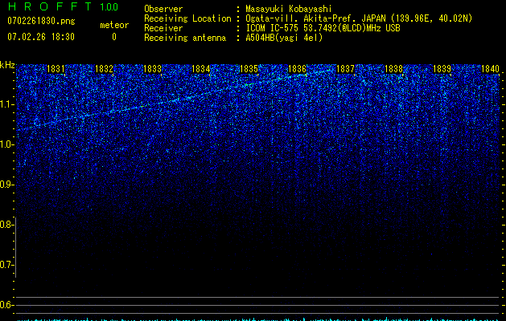Click the 1831 time marker

[x=56, y=69]
